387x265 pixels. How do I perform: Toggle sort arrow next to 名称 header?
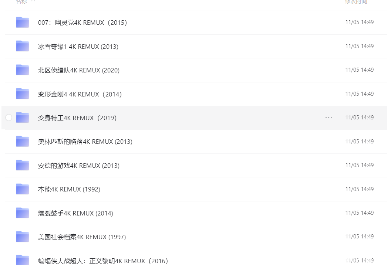(x=33, y=2)
